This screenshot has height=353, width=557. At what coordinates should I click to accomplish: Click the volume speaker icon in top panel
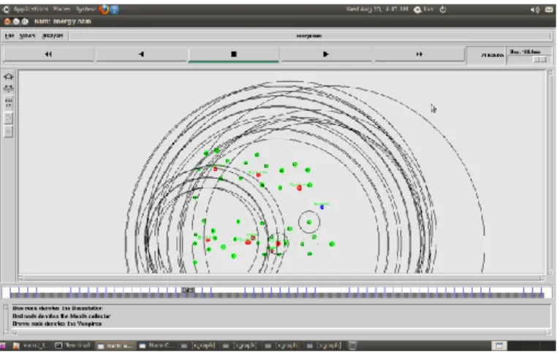[534, 10]
